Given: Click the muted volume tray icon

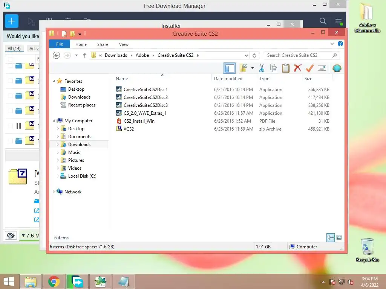Looking at the screenshot, I should [351, 282].
